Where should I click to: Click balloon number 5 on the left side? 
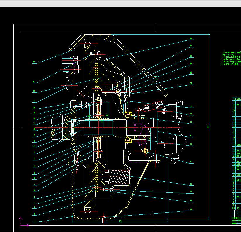tap(34, 197)
